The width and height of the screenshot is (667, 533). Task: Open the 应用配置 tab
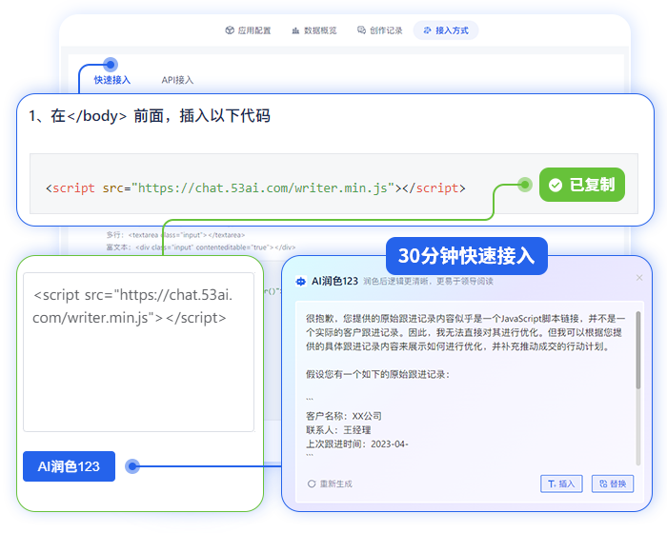click(248, 30)
